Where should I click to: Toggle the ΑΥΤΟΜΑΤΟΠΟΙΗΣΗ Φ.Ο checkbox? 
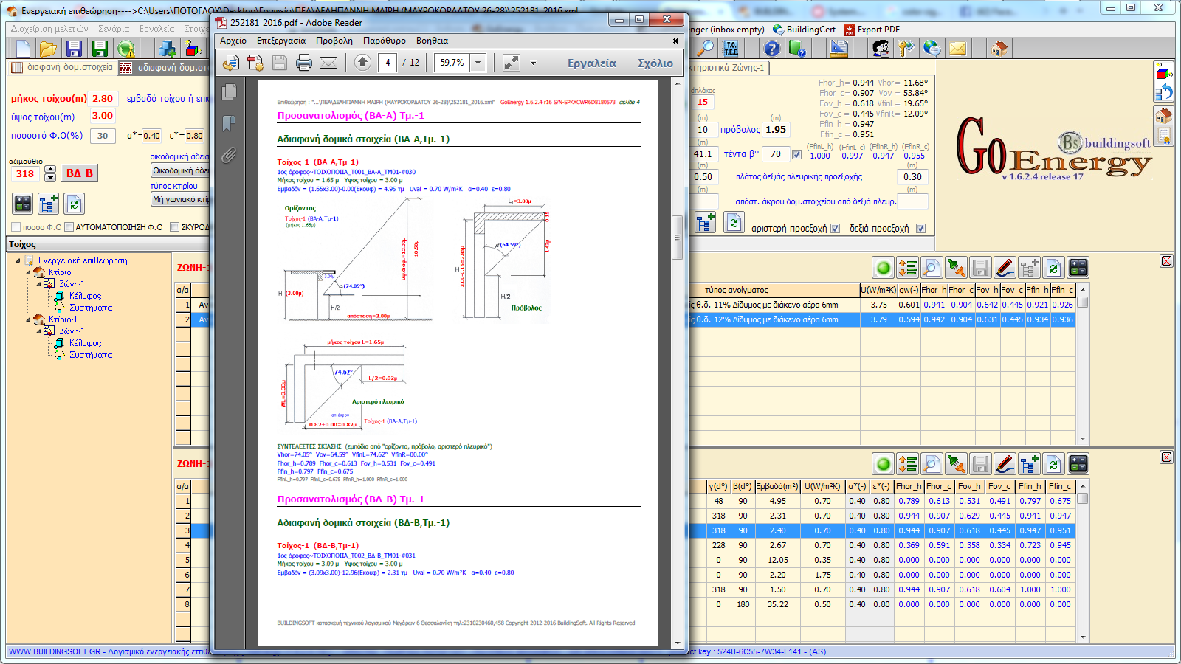click(x=69, y=227)
